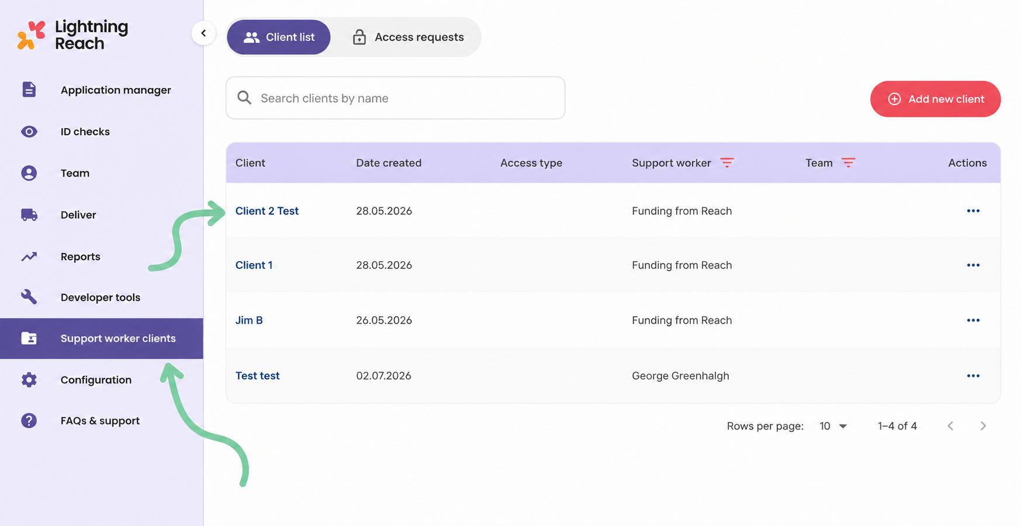Click the ID checks eye icon
Screen dimensions: 1021x526
[x=29, y=131]
